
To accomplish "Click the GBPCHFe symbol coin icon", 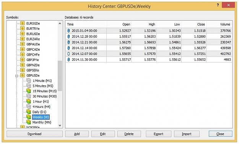I will (23, 54).
